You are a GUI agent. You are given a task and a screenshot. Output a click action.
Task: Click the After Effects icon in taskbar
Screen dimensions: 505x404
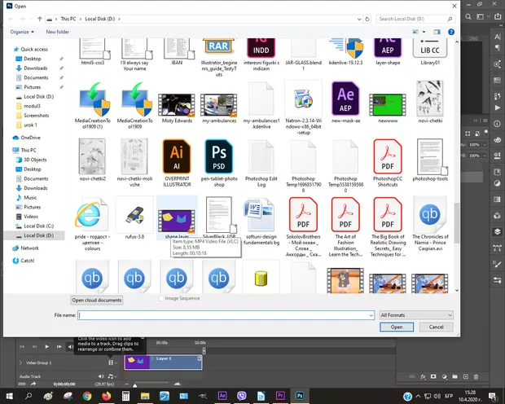223,395
